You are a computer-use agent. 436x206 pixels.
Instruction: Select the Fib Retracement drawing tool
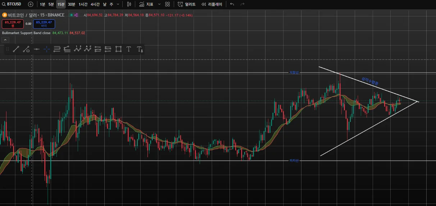tap(98, 49)
